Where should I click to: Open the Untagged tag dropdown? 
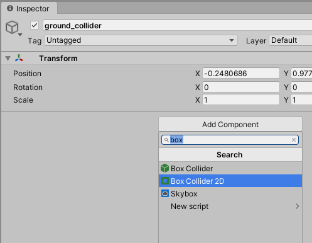tap(141, 40)
